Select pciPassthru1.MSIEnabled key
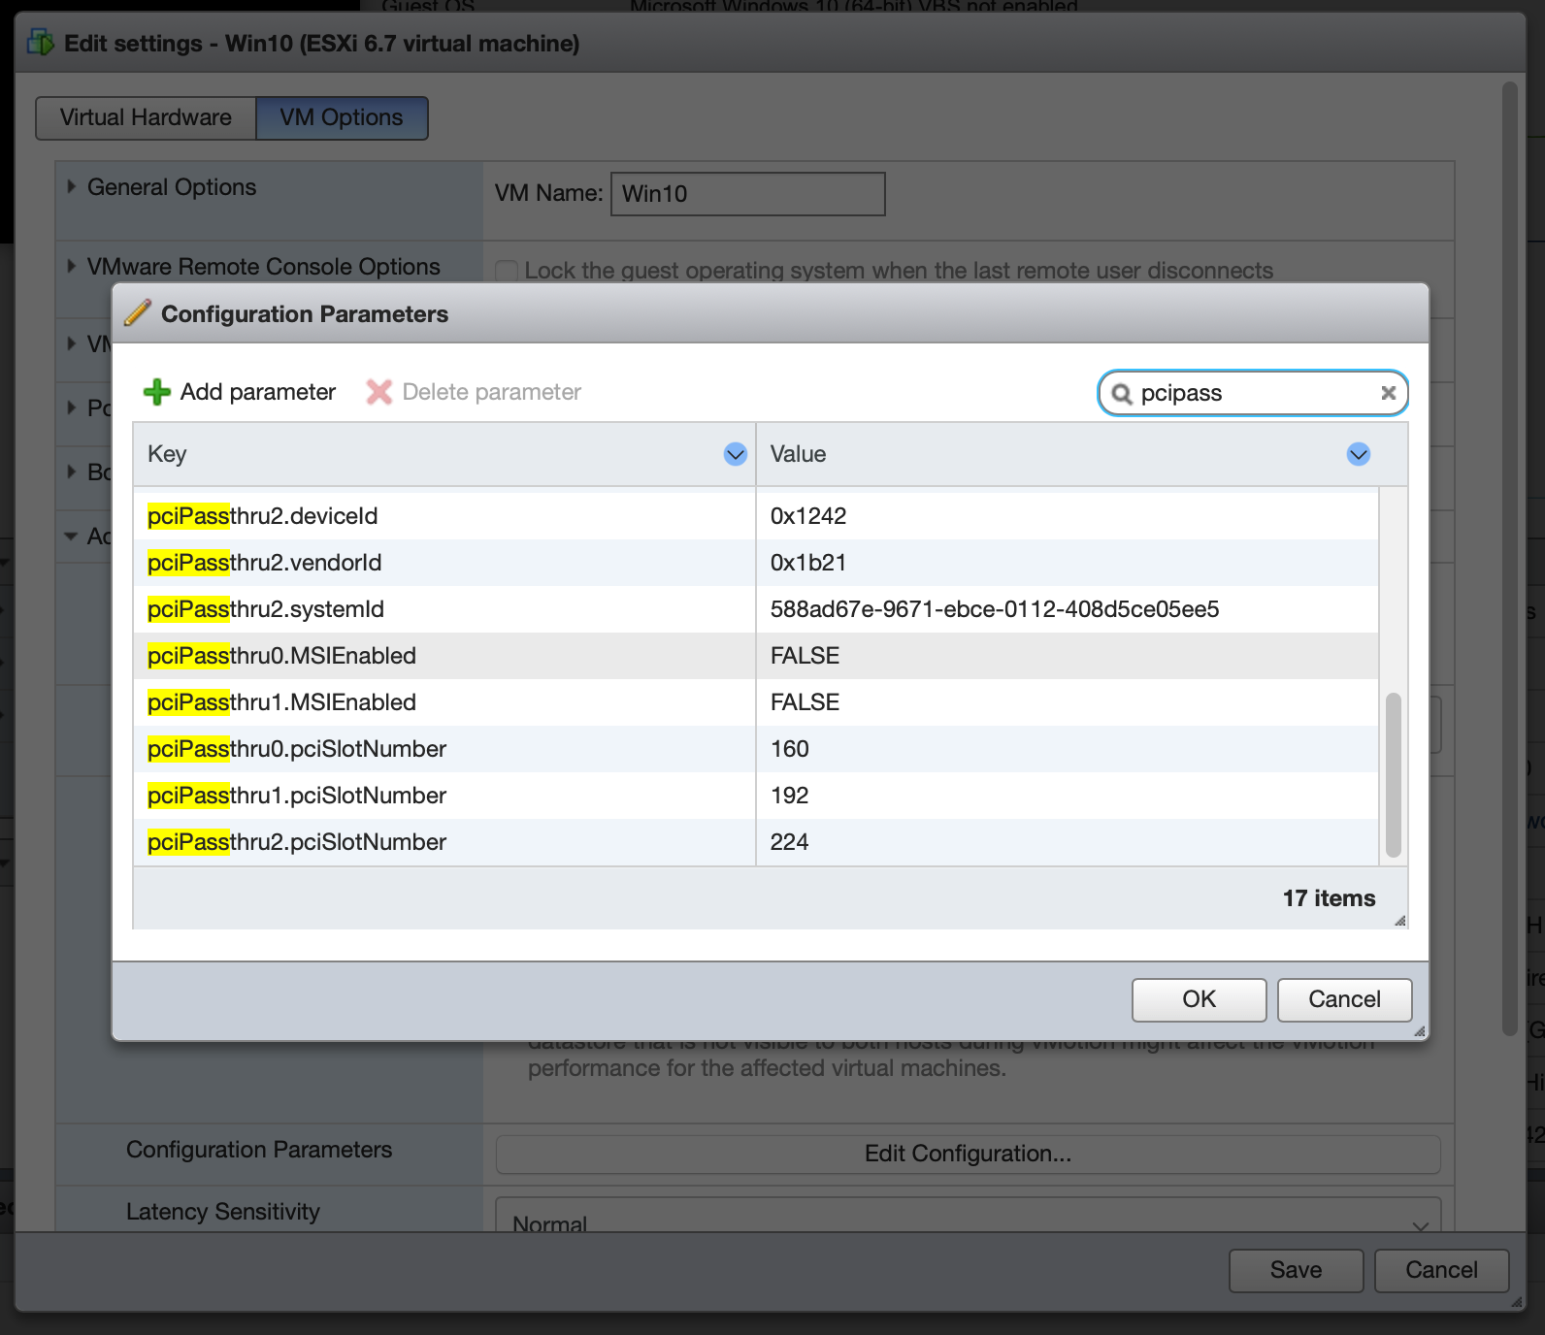Screen dimensions: 1545x1335 (281, 702)
